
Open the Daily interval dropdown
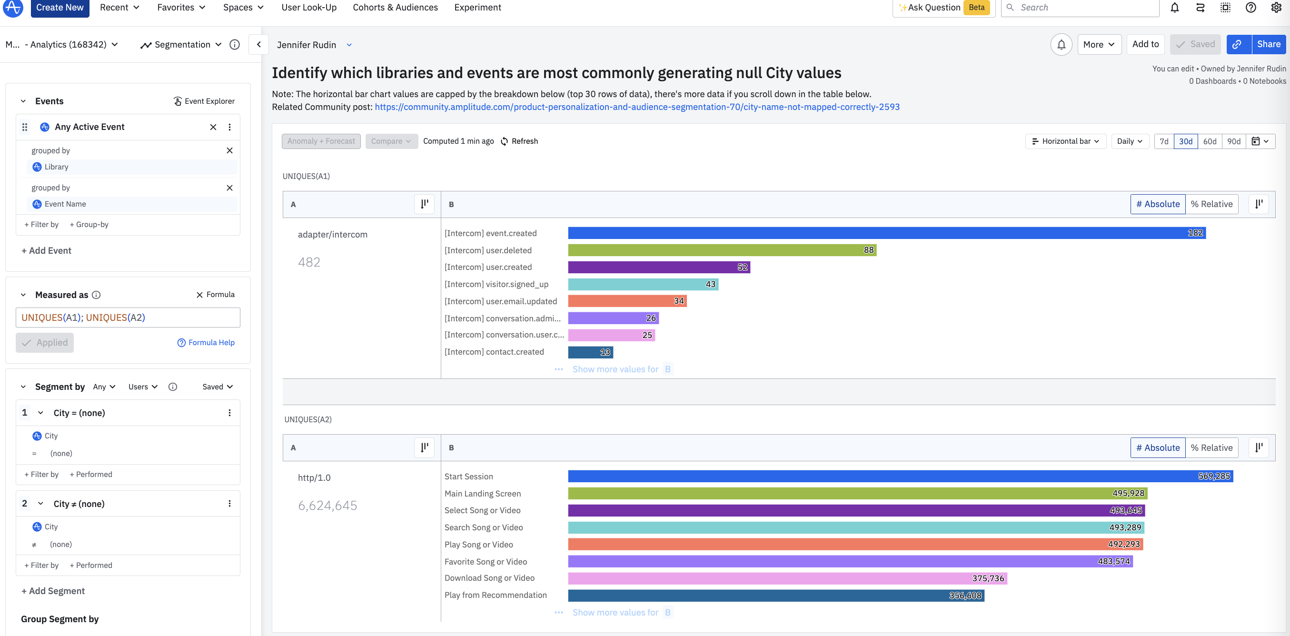click(x=1129, y=141)
